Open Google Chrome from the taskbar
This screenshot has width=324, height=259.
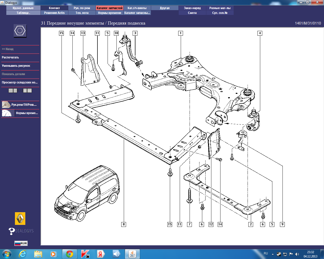[70, 254]
